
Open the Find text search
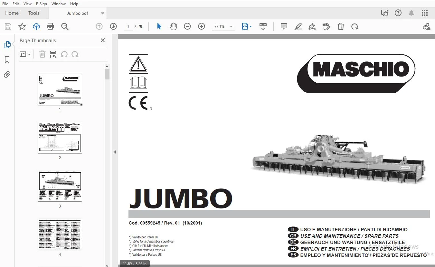pyautogui.click(x=65, y=26)
